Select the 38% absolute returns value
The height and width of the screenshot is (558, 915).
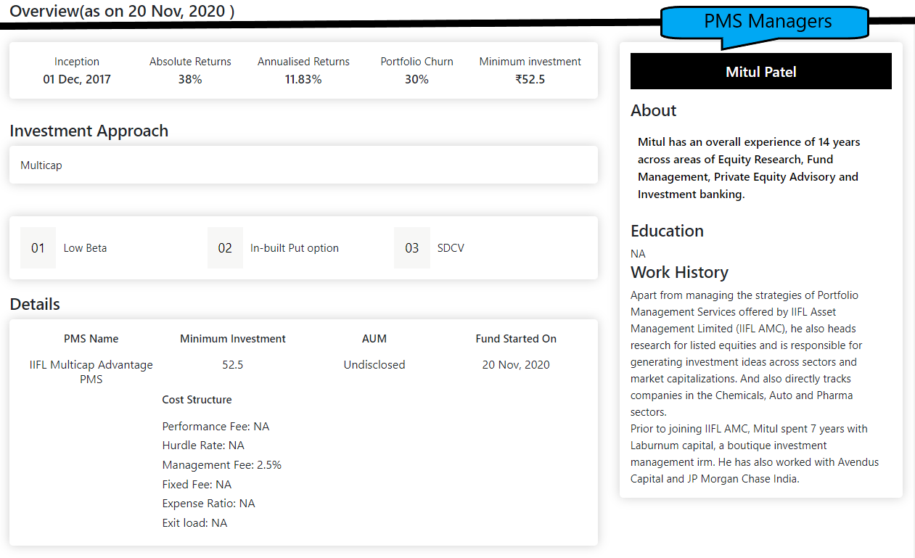(190, 79)
